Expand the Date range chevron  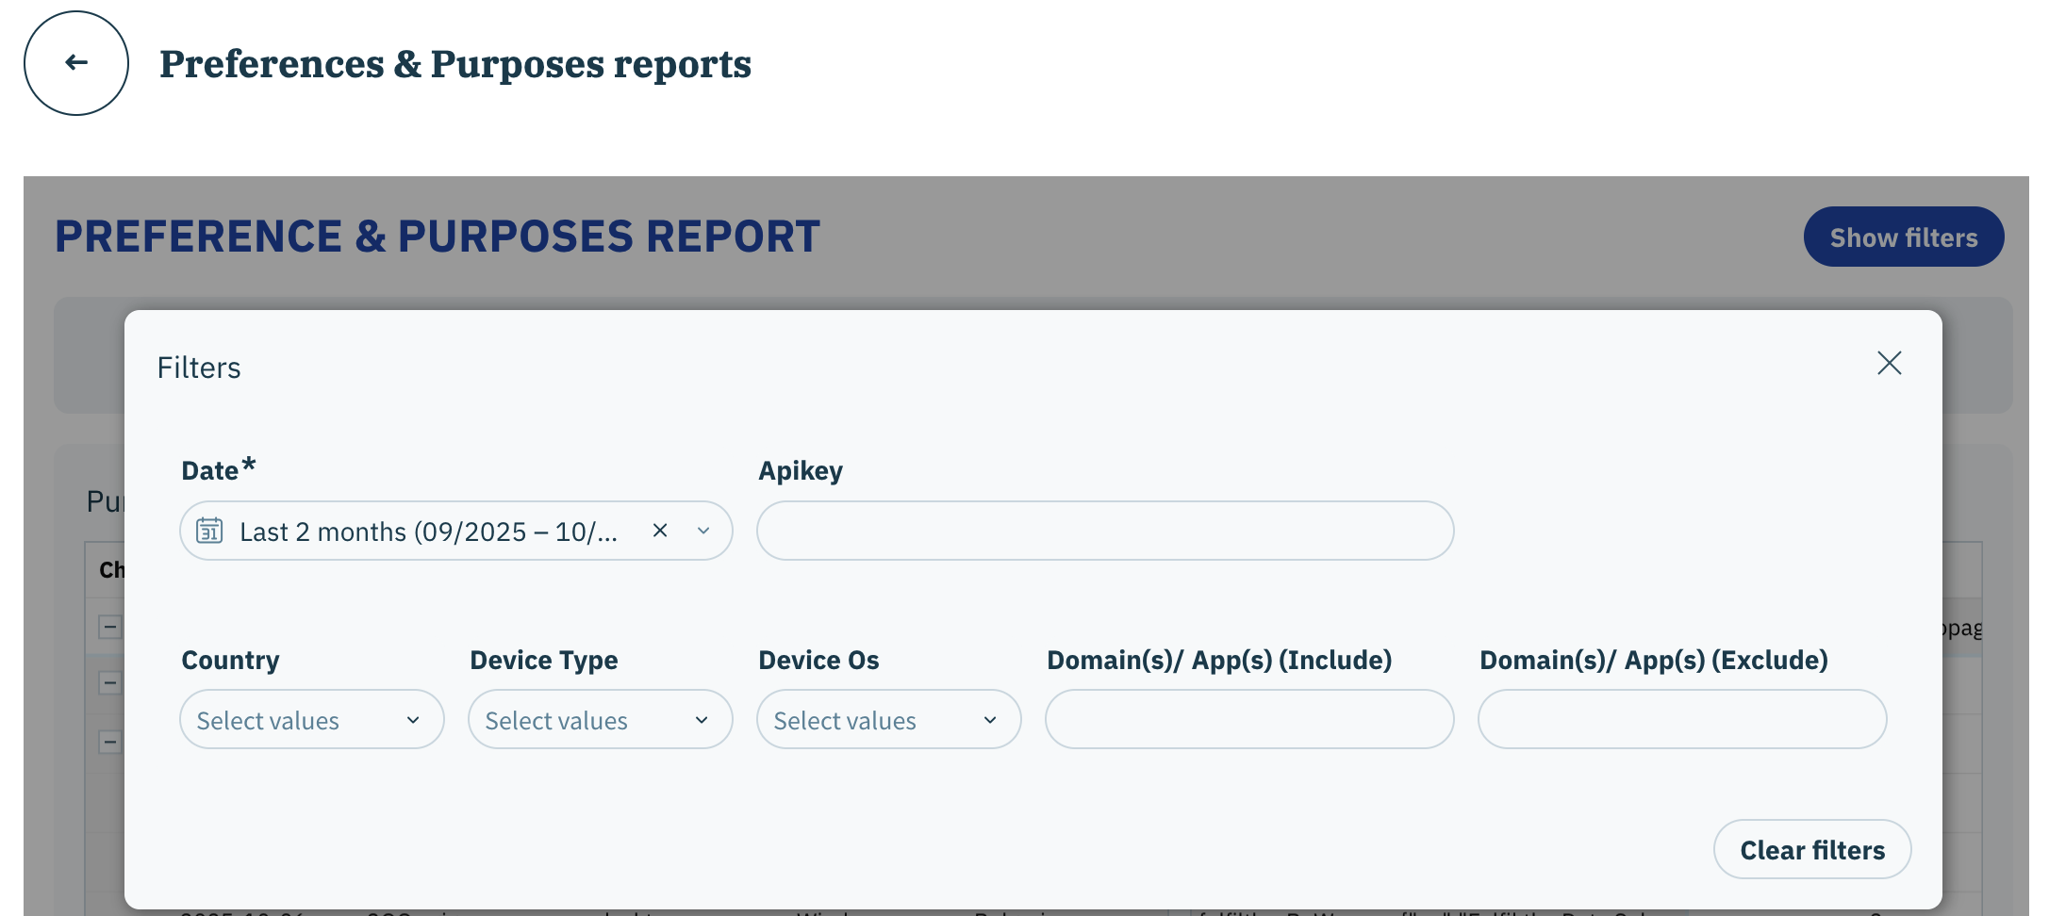click(x=703, y=531)
